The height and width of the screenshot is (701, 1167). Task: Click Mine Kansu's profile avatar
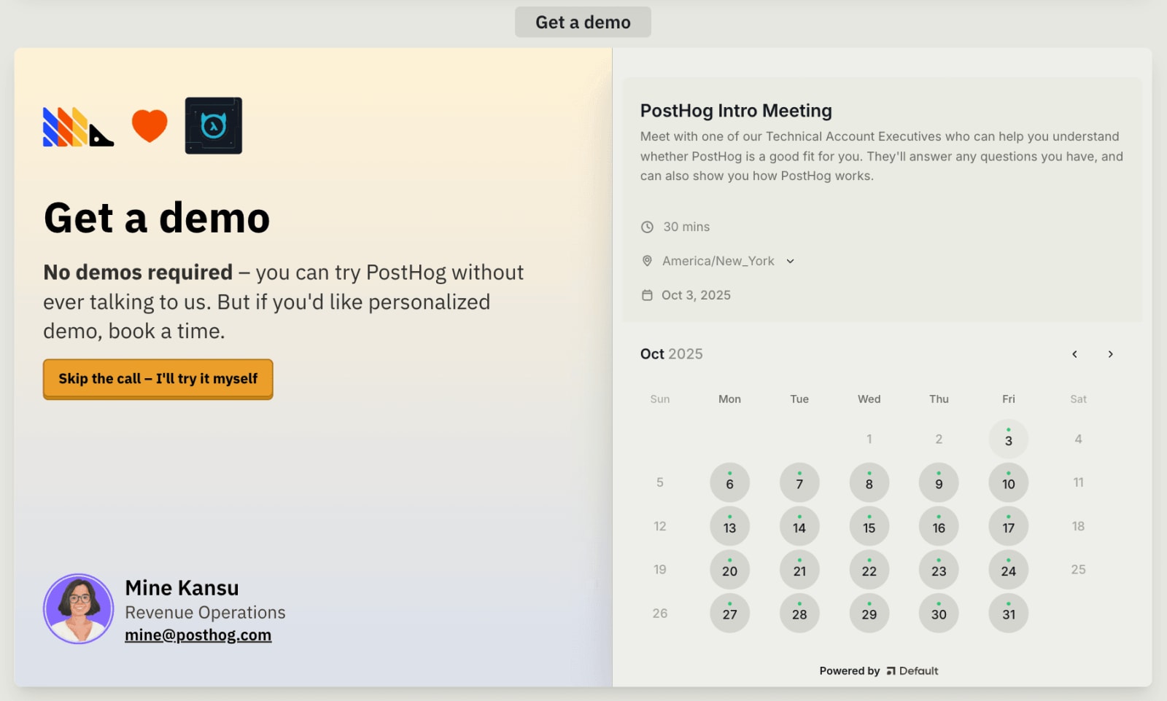point(79,608)
